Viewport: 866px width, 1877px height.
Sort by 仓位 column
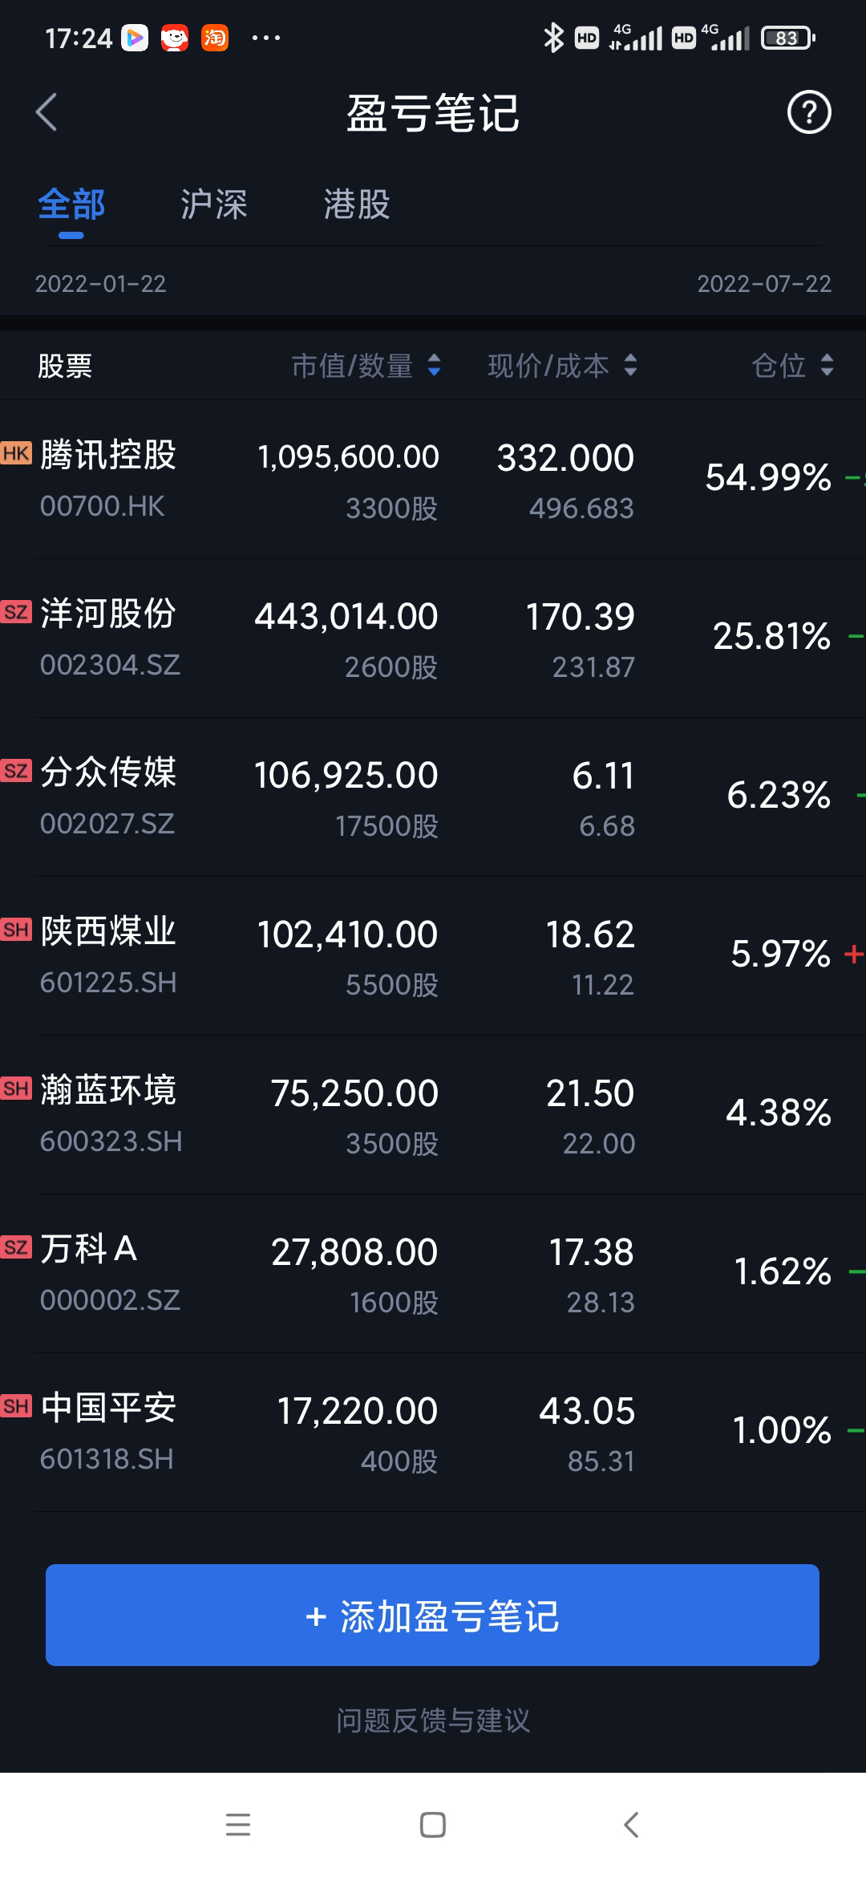pyautogui.click(x=792, y=366)
